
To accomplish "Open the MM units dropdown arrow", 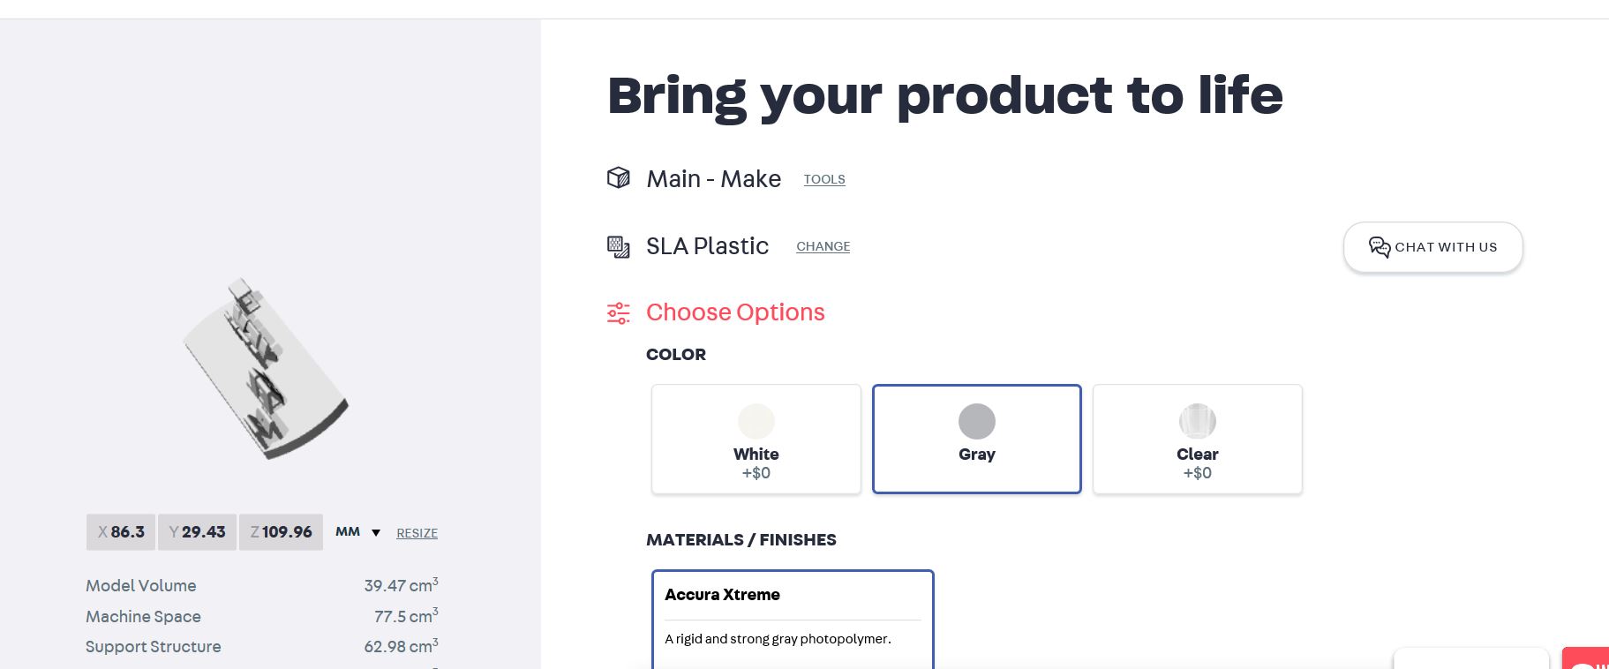I will point(376,533).
